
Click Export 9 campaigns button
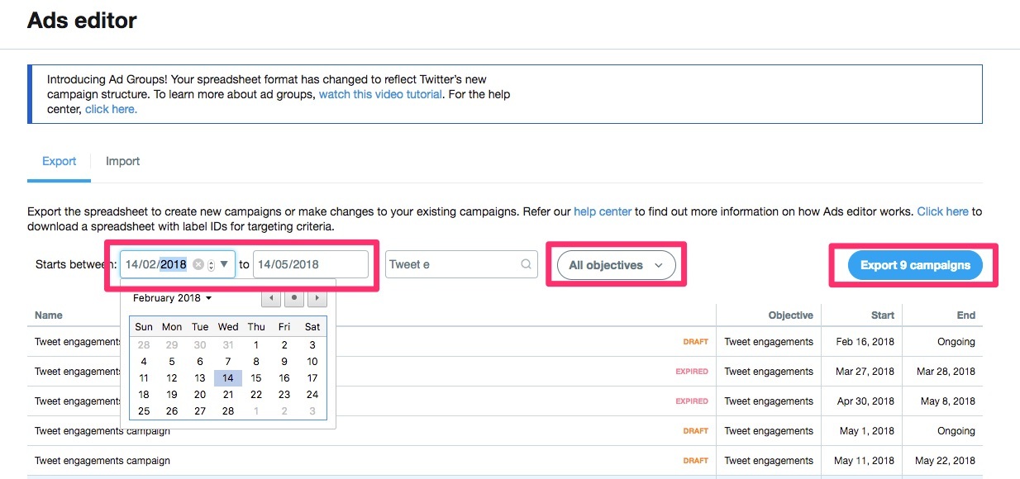(x=915, y=265)
